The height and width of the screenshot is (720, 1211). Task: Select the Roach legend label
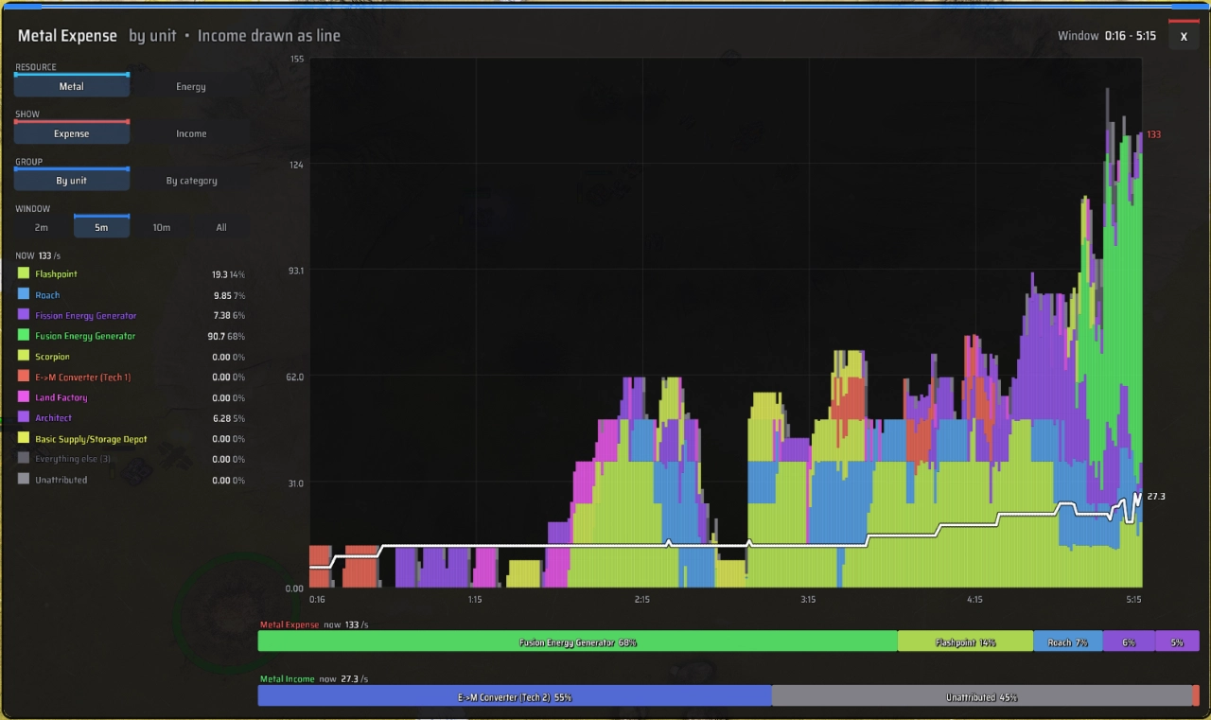[47, 295]
